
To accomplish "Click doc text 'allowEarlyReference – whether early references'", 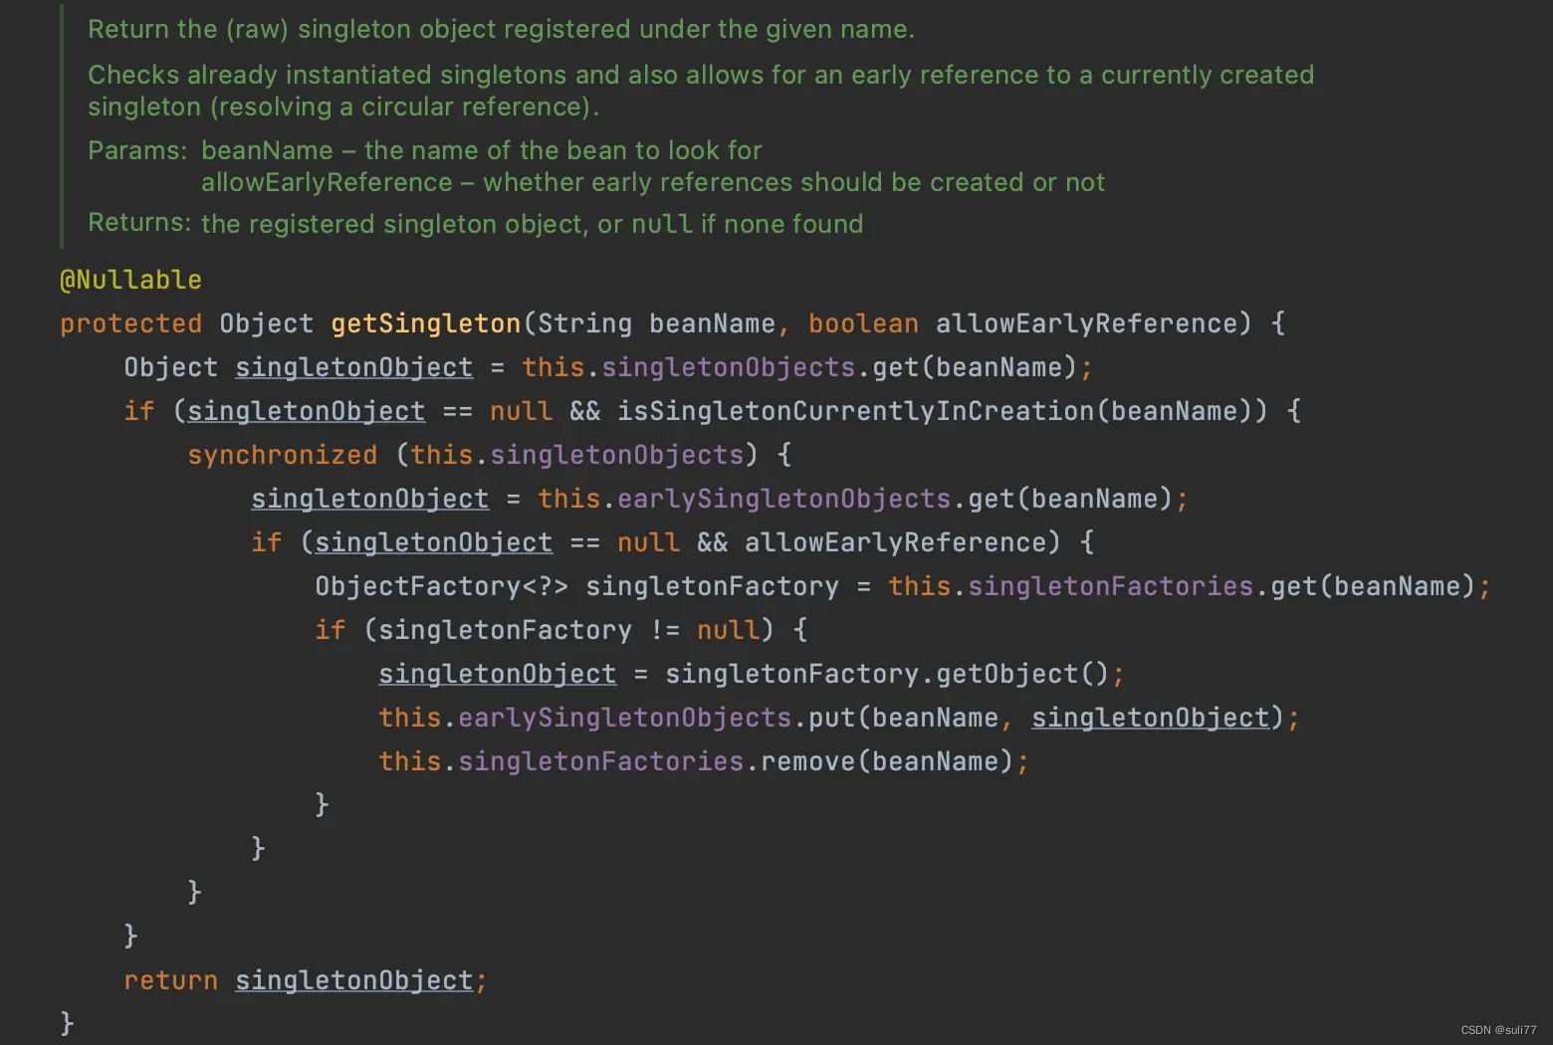I will [x=653, y=182].
